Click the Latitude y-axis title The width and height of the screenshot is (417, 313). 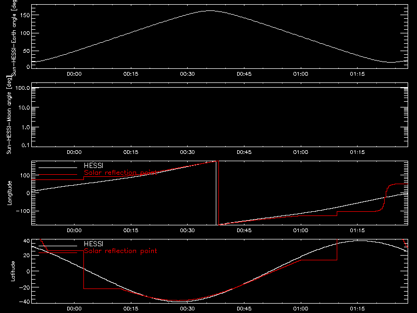13,271
